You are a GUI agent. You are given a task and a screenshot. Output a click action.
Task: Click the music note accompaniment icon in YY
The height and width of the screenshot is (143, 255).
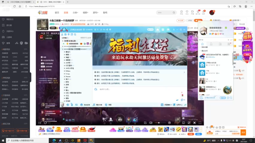click(x=94, y=105)
